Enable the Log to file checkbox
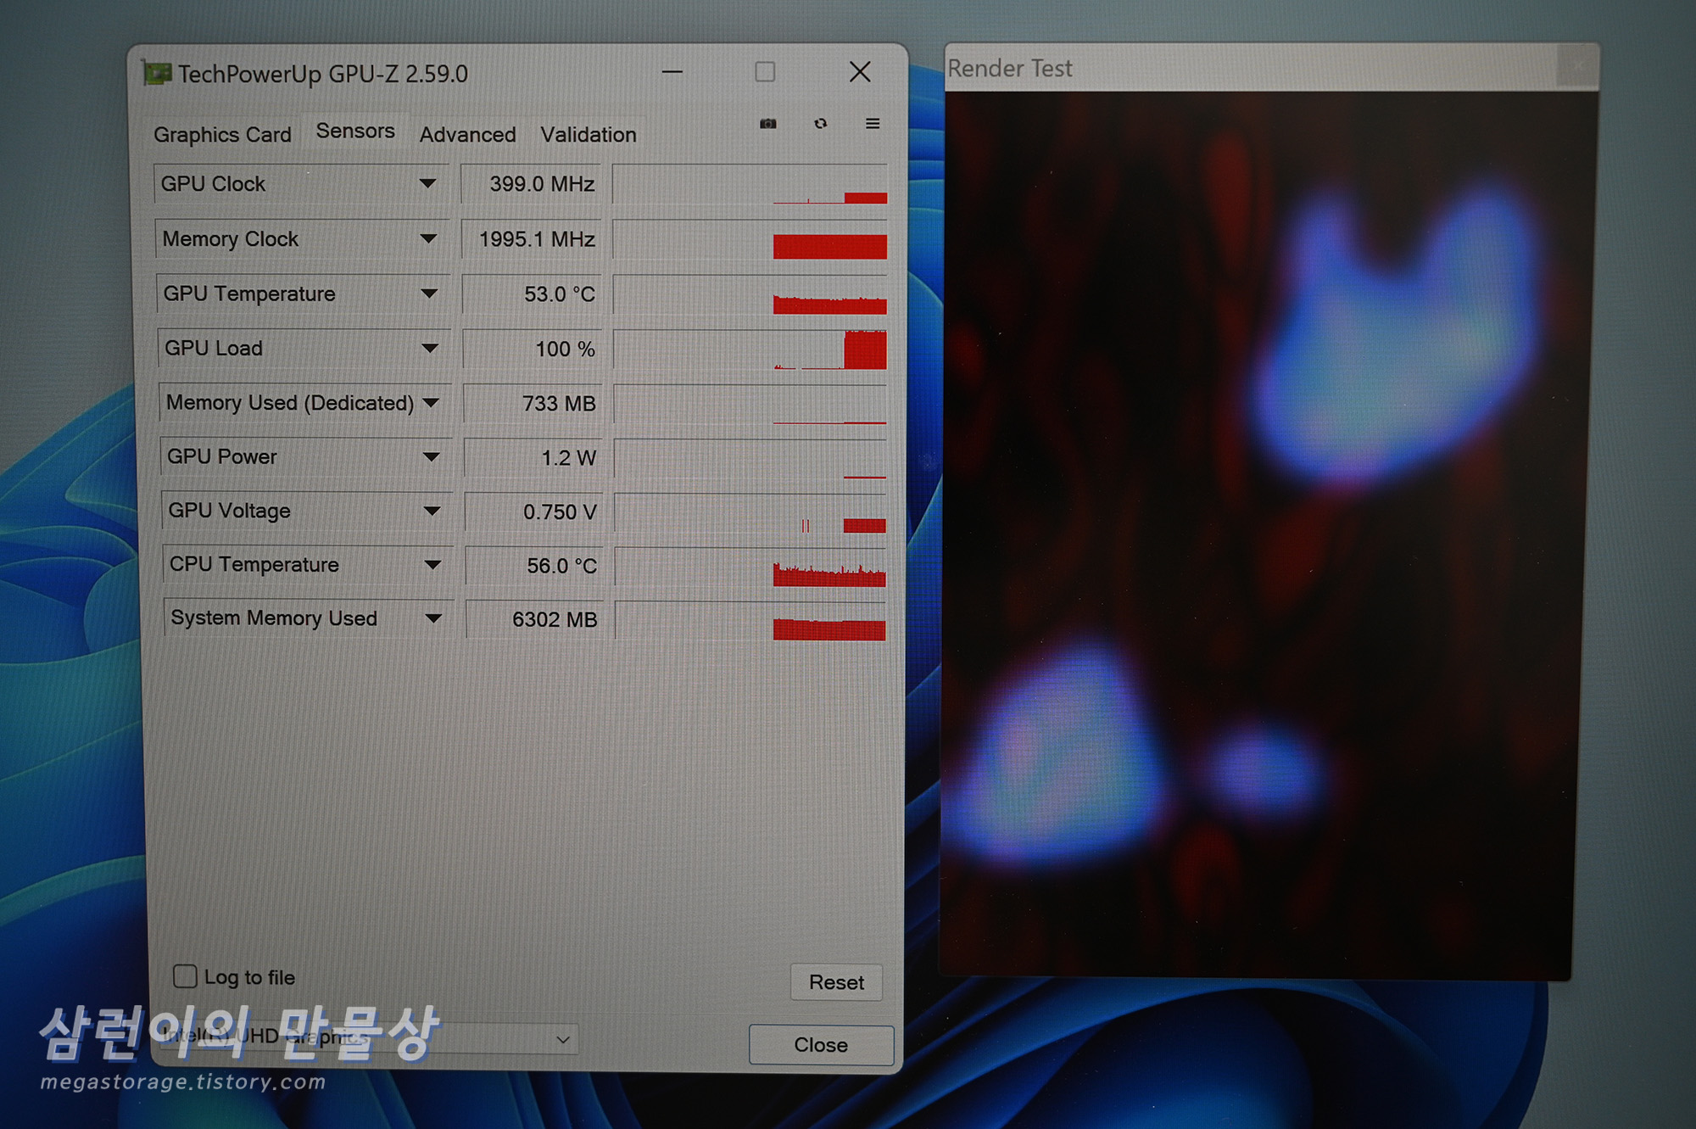1696x1129 pixels. (185, 976)
